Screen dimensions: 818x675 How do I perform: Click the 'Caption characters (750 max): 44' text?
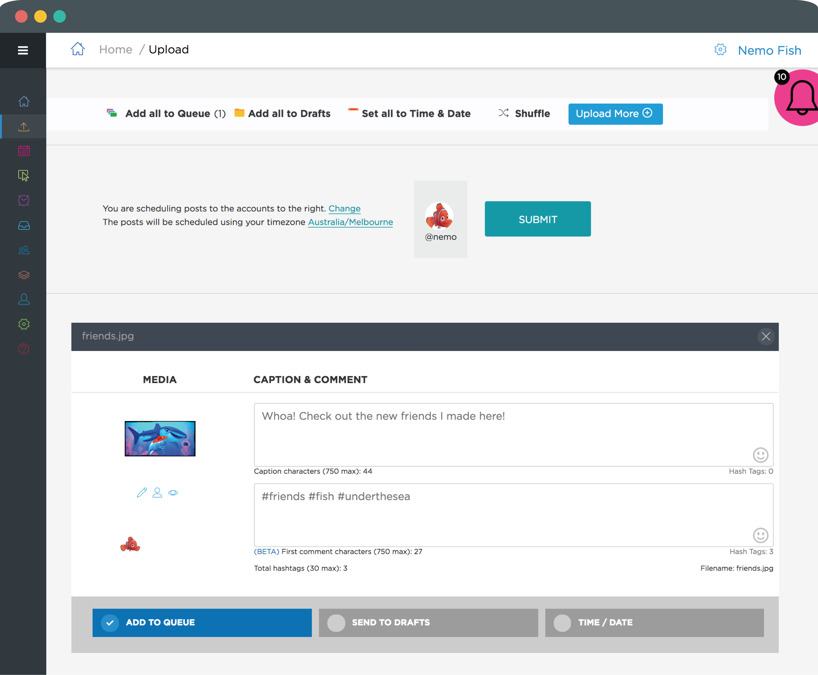[x=313, y=471]
